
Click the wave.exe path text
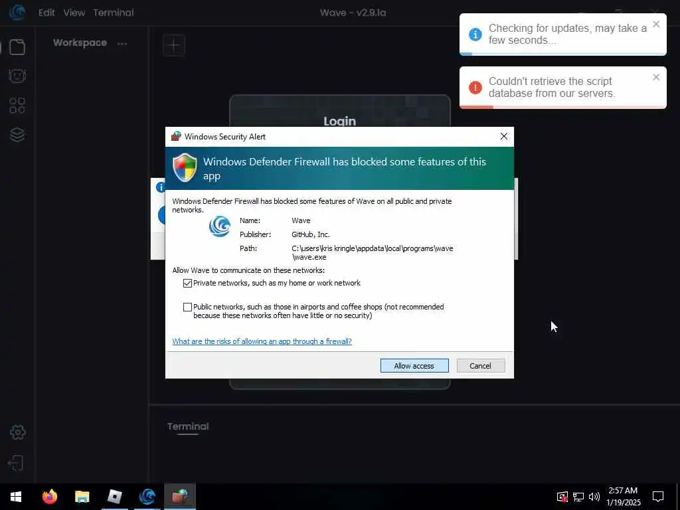pos(372,253)
